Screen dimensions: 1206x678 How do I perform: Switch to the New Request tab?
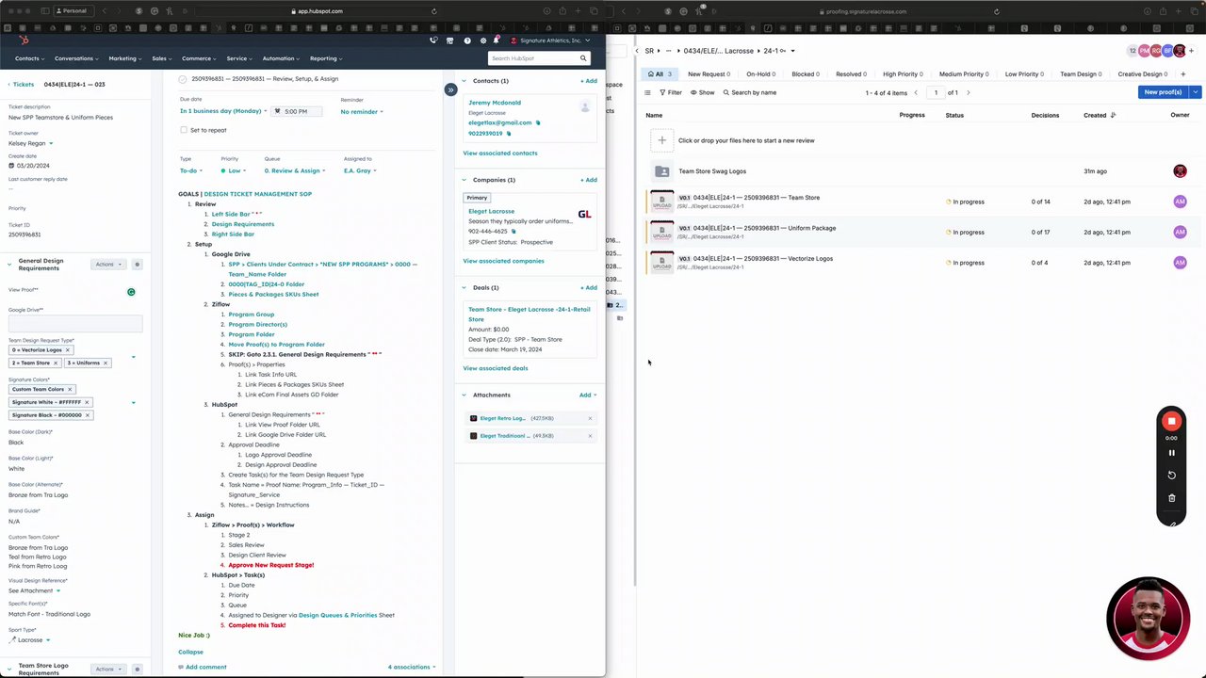(709, 73)
